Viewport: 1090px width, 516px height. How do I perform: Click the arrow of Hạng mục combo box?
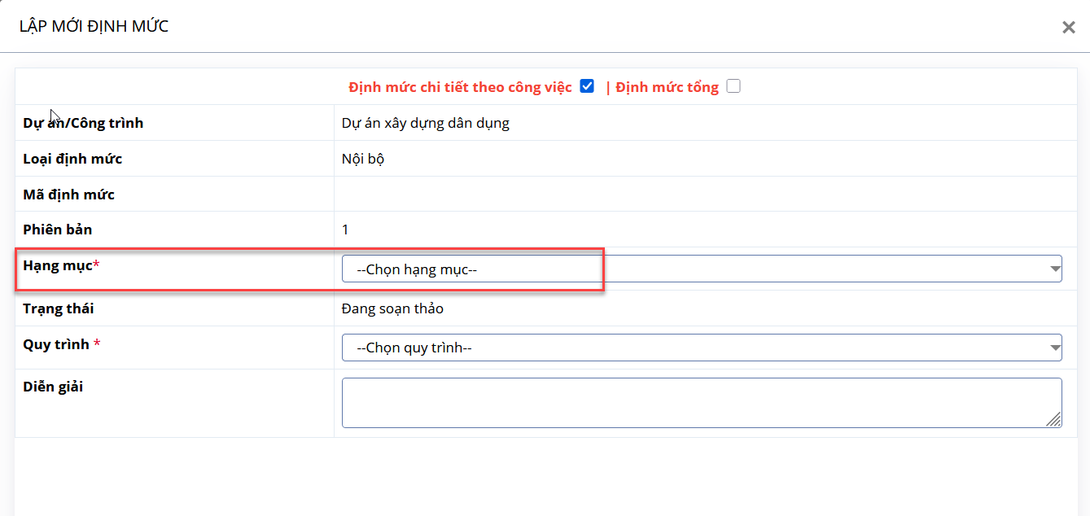tap(1055, 269)
